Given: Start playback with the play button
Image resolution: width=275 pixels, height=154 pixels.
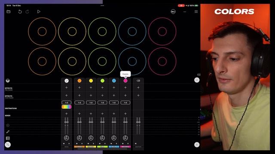Looking at the screenshot, I should [x=39, y=12].
